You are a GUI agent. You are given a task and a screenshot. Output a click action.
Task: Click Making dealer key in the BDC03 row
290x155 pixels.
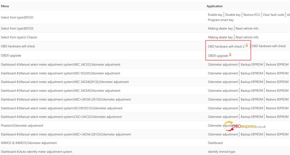pos(220,29)
